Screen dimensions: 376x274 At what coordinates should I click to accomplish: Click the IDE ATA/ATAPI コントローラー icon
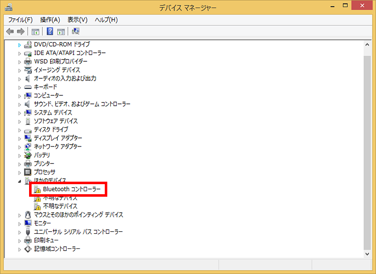(x=28, y=53)
